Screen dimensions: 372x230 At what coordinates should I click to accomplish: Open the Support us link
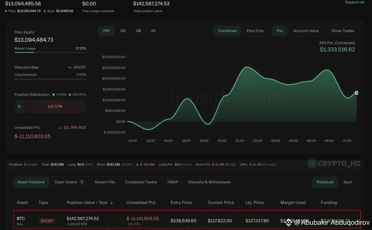(355, 2)
